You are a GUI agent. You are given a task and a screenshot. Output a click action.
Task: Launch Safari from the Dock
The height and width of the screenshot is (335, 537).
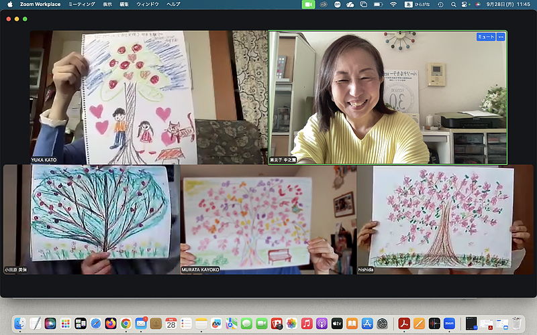point(95,323)
